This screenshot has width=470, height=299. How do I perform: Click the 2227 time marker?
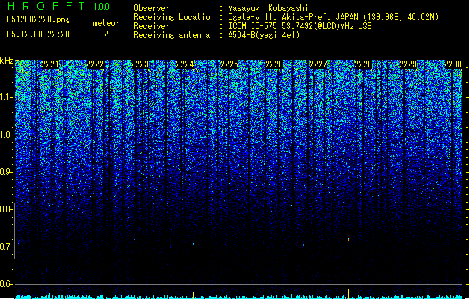click(x=318, y=64)
